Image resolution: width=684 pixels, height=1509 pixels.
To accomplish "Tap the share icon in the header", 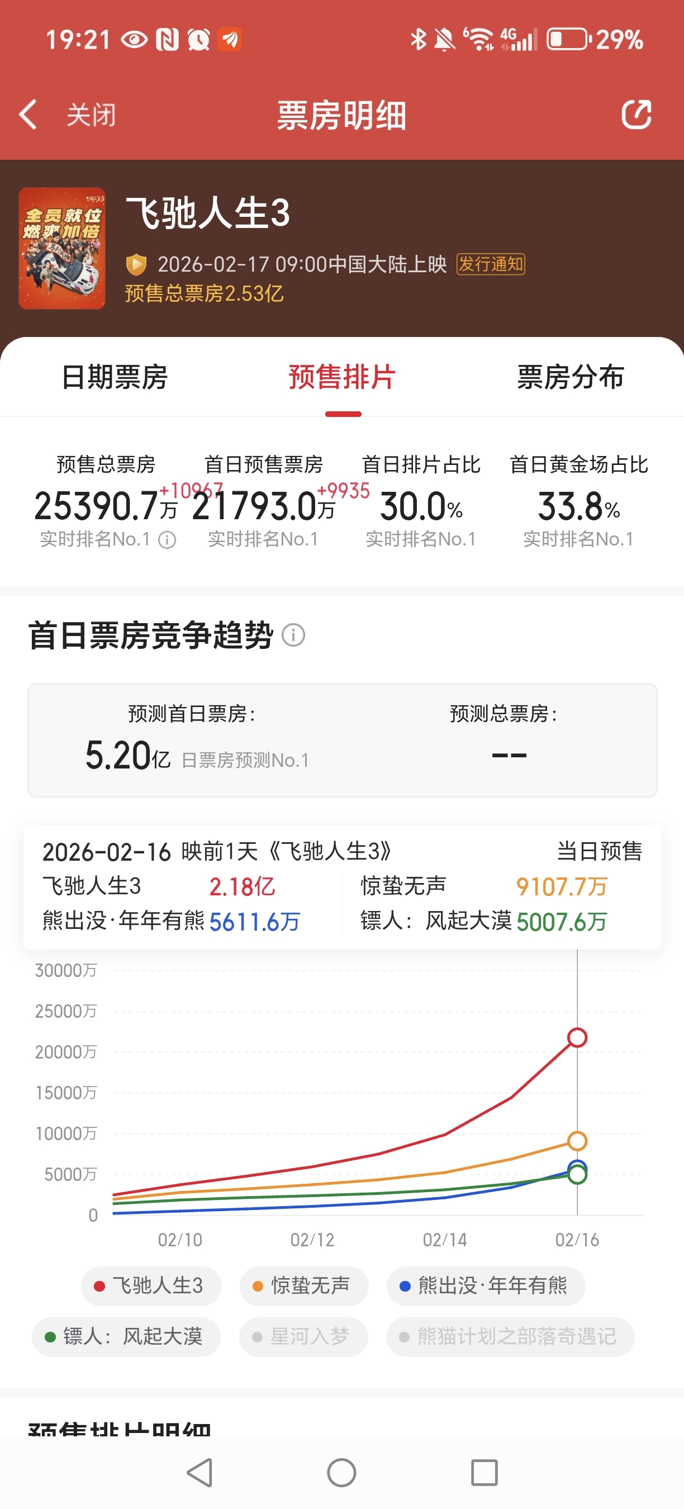I will pyautogui.click(x=636, y=114).
